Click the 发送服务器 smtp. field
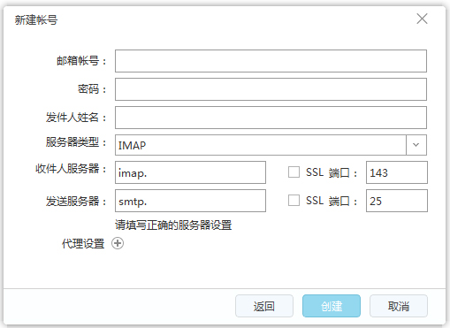Viewport: 450px width, 328px height. tap(190, 201)
